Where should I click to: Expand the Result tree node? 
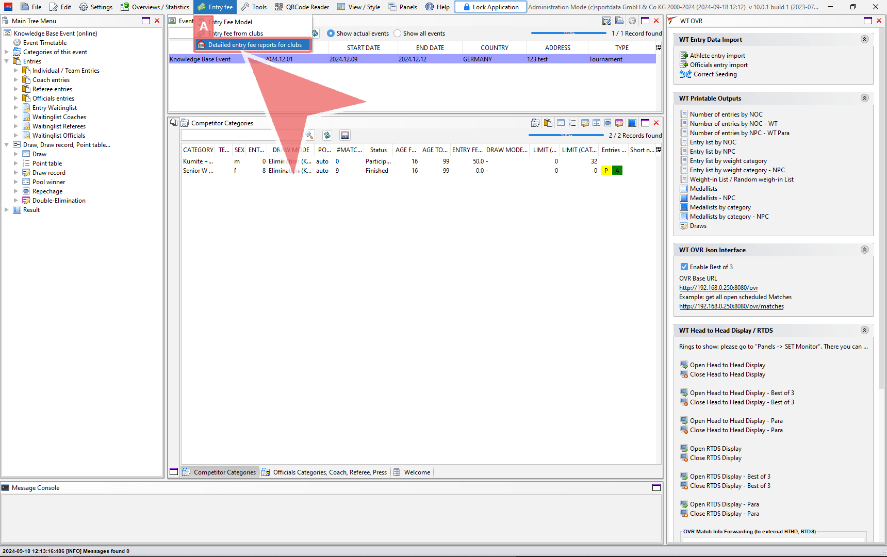point(7,210)
